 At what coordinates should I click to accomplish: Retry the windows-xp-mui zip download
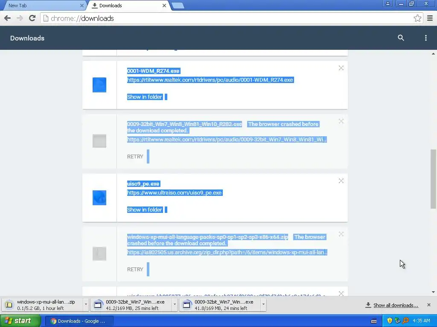135,270
